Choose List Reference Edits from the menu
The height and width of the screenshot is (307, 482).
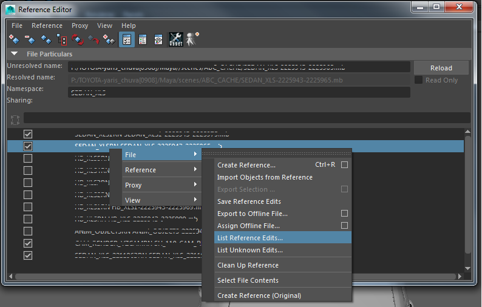coord(250,238)
